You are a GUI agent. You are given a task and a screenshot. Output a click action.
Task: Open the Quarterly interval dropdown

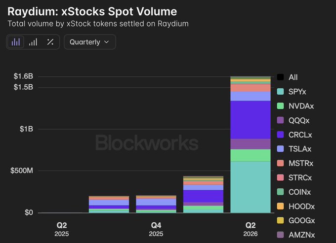click(90, 42)
